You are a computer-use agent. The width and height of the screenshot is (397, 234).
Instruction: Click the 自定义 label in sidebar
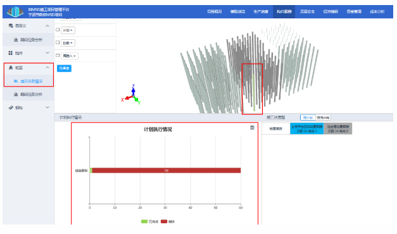(20, 25)
